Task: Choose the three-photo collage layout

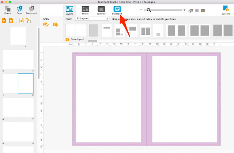Action: pyautogui.click(x=120, y=31)
